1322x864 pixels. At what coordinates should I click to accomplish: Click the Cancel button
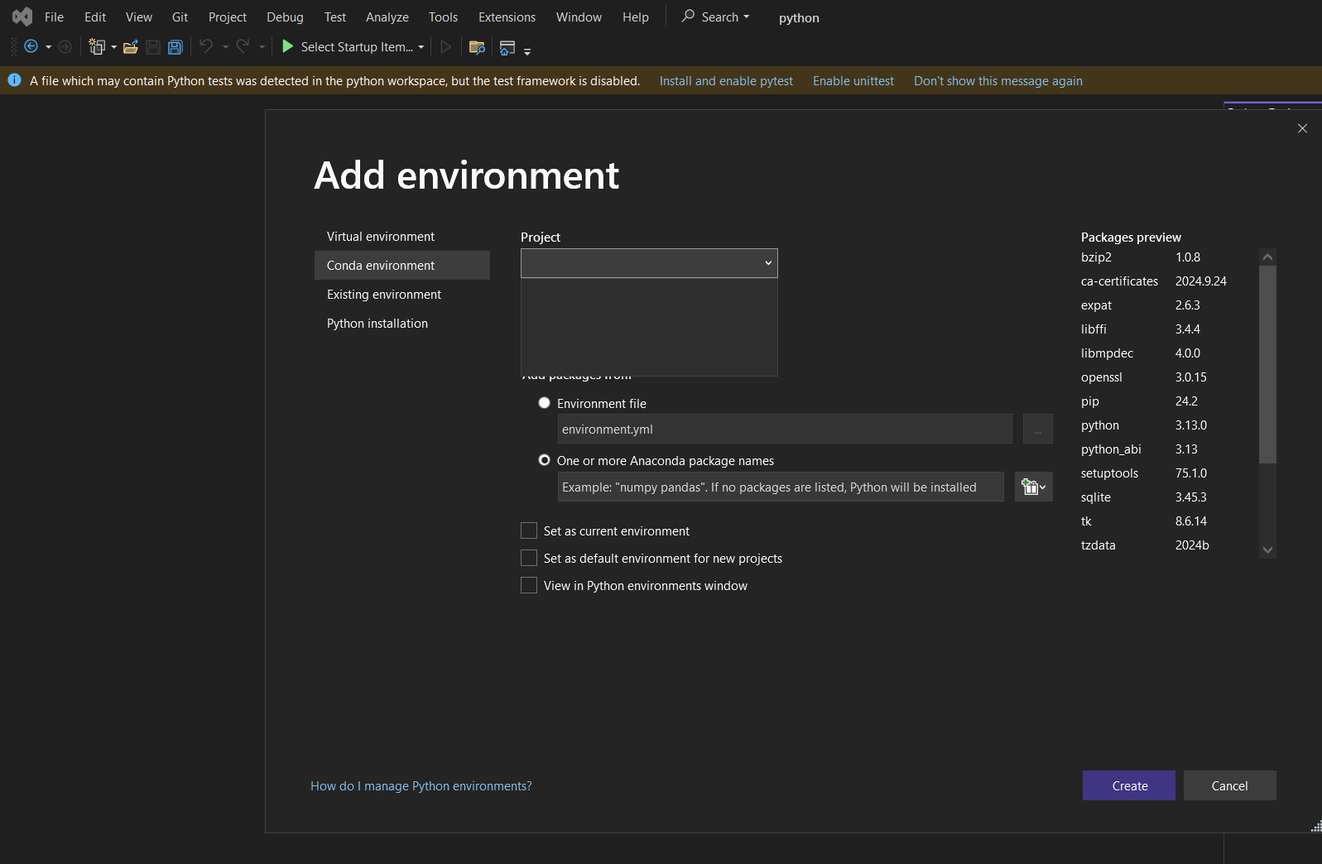pyautogui.click(x=1229, y=785)
